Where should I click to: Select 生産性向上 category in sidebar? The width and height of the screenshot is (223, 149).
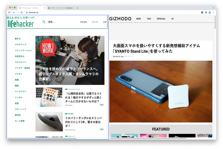20,56
